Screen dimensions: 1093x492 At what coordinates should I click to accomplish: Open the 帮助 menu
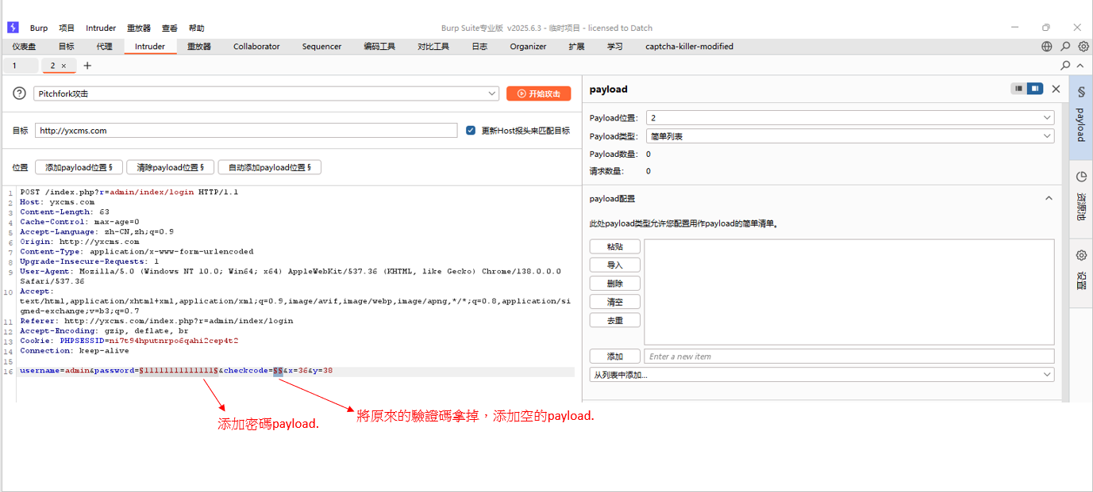click(196, 28)
